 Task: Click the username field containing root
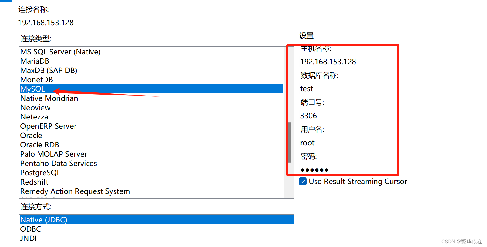click(x=393, y=143)
